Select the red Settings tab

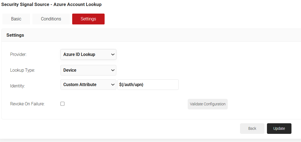coord(88,19)
